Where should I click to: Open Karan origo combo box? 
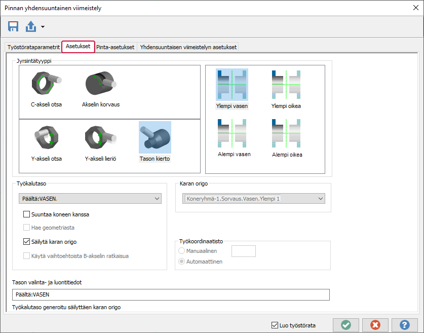click(x=253, y=199)
